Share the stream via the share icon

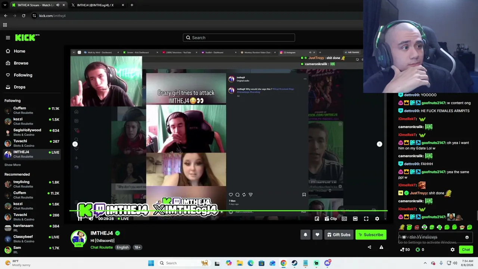point(369,247)
